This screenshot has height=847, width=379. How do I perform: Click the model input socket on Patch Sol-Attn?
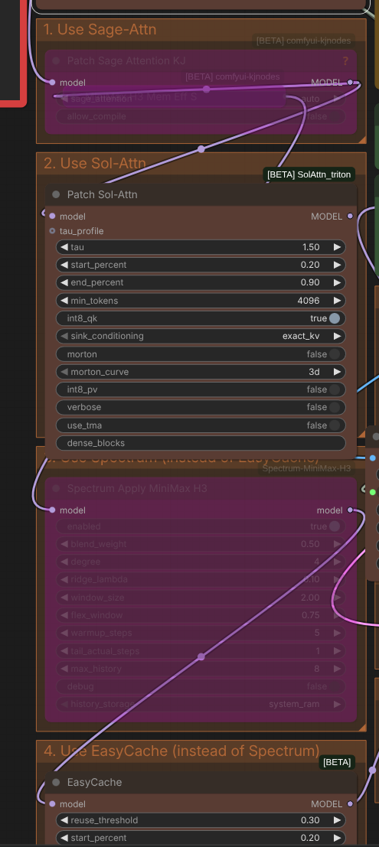52,216
